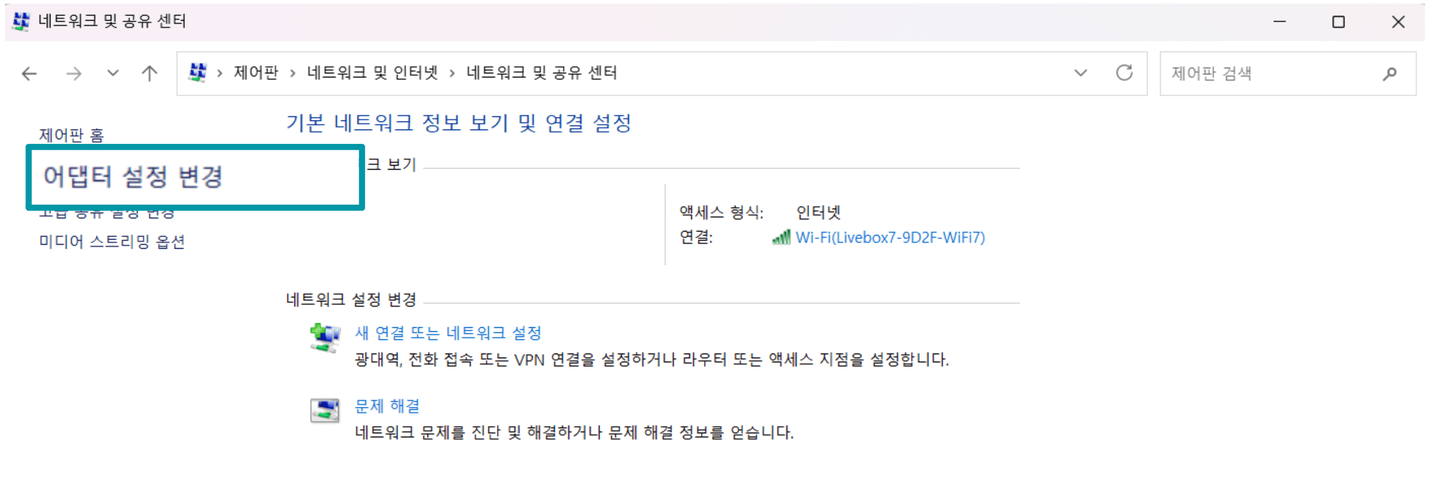1431x490 pixels.
Task: Click the forward navigation arrow
Action: tap(73, 73)
